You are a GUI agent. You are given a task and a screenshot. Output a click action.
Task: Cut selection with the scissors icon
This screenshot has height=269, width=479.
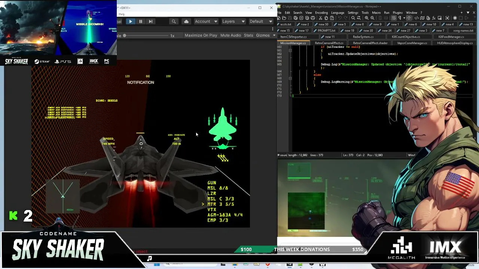pos(320,18)
